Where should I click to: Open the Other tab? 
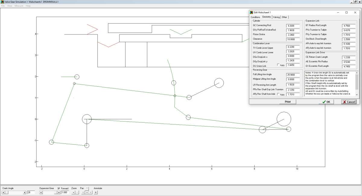click(x=284, y=17)
